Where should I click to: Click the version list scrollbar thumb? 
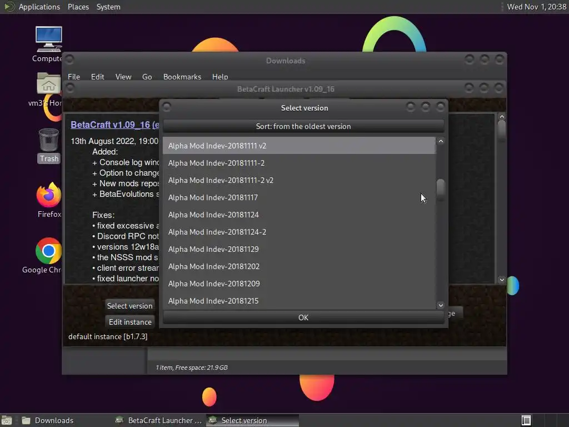tap(441, 189)
